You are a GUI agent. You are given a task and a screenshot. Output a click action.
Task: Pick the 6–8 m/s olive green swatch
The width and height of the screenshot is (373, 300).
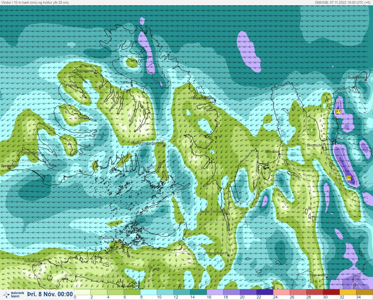(132, 292)
